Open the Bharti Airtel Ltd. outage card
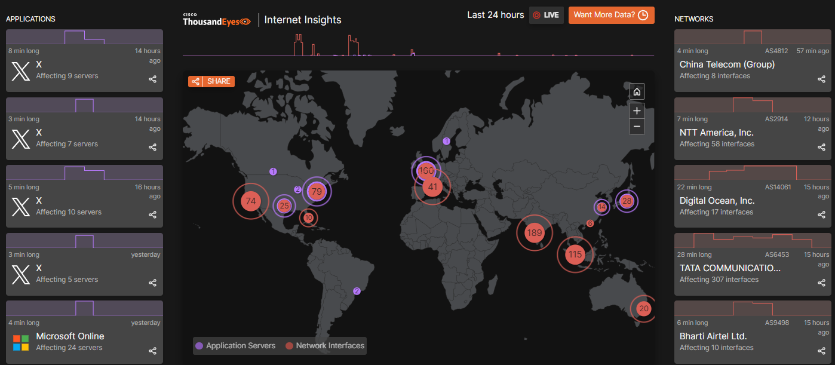This screenshot has width=835, height=365. pos(751,336)
